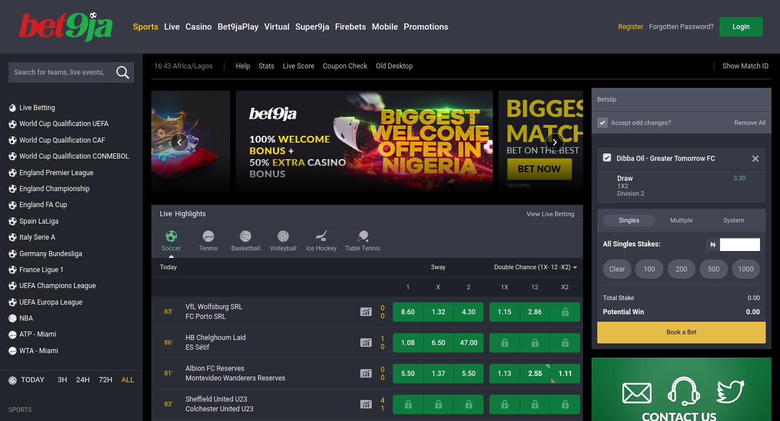Click the headset support contact icon
Viewport: 780px width, 421px height.
click(x=683, y=391)
